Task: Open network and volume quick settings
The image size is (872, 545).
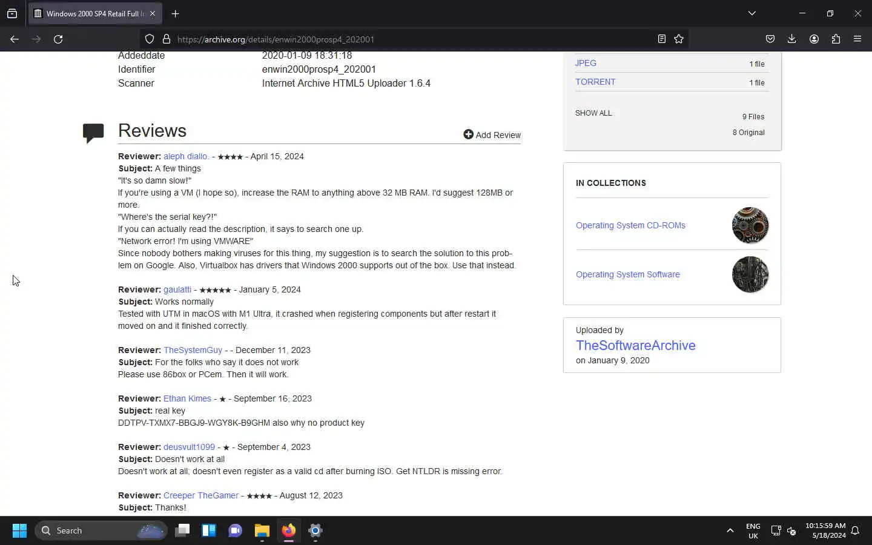Action: [784, 530]
